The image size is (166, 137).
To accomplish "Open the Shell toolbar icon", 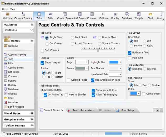I will coord(150,16).
